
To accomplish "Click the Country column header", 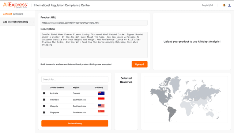I will tap(99, 87).
